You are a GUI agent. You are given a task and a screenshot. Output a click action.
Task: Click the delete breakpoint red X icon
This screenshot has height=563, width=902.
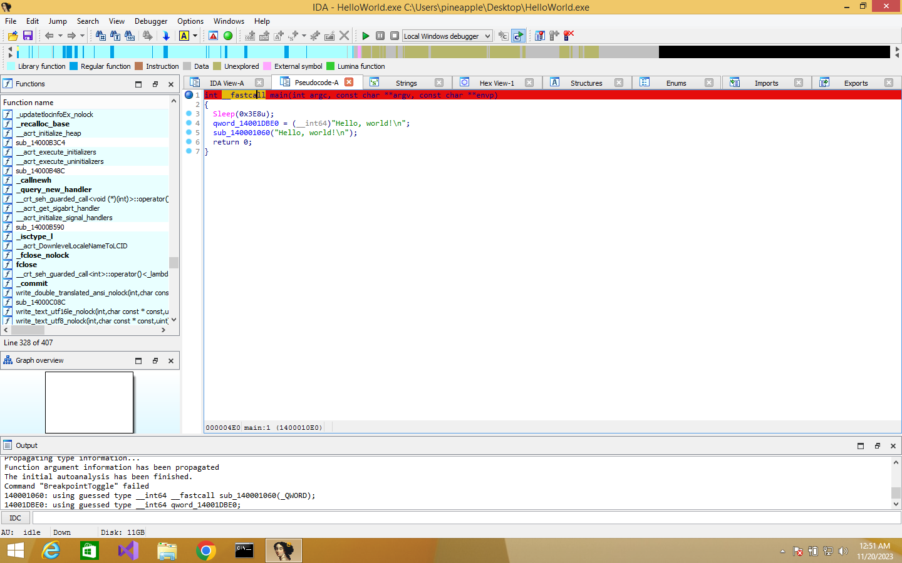pos(569,36)
